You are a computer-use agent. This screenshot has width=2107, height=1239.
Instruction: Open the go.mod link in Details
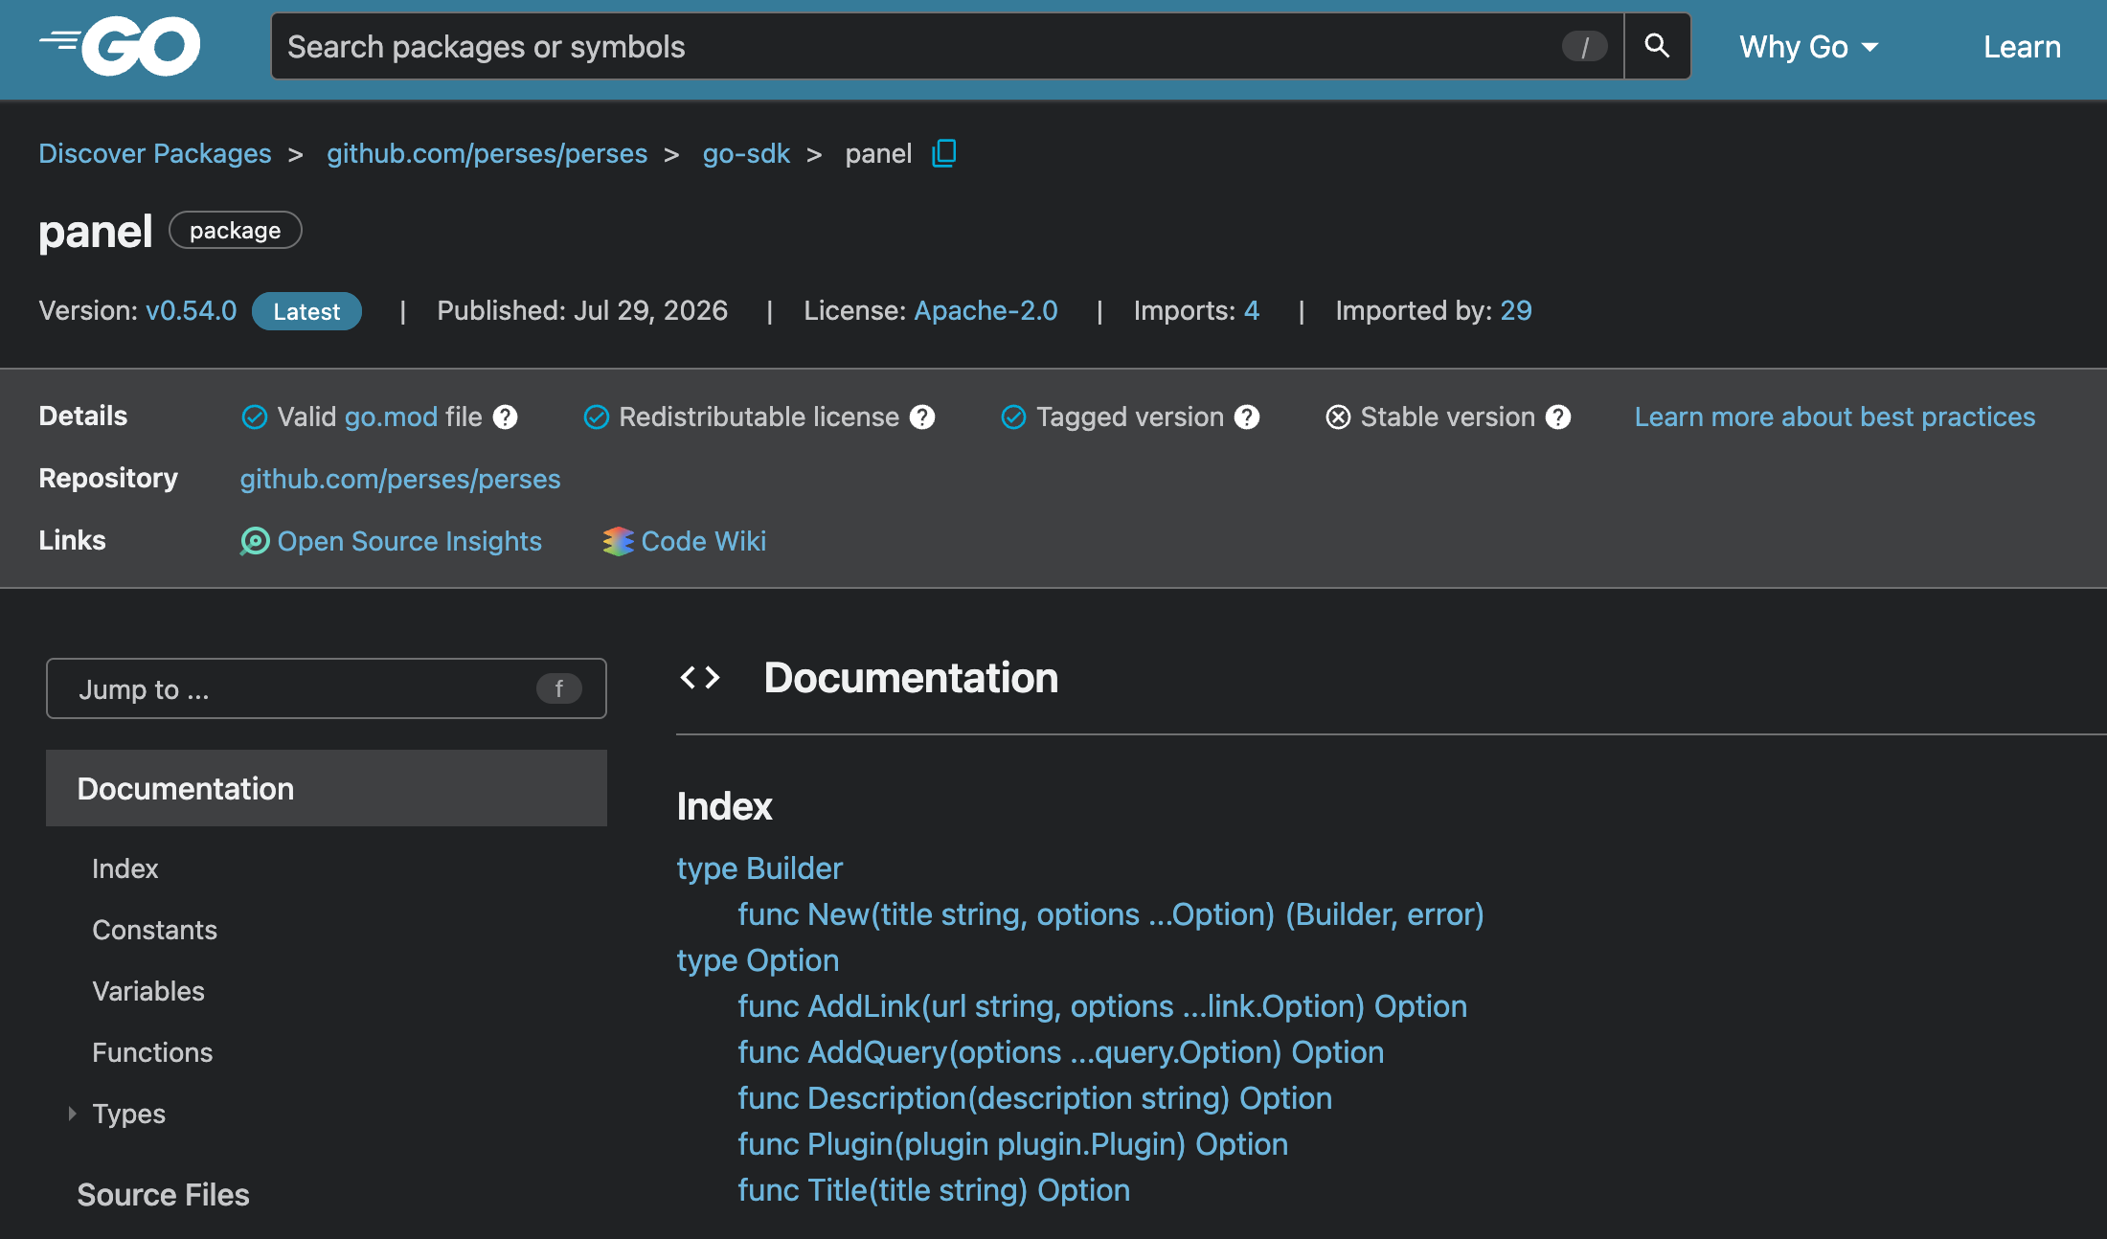tap(391, 417)
